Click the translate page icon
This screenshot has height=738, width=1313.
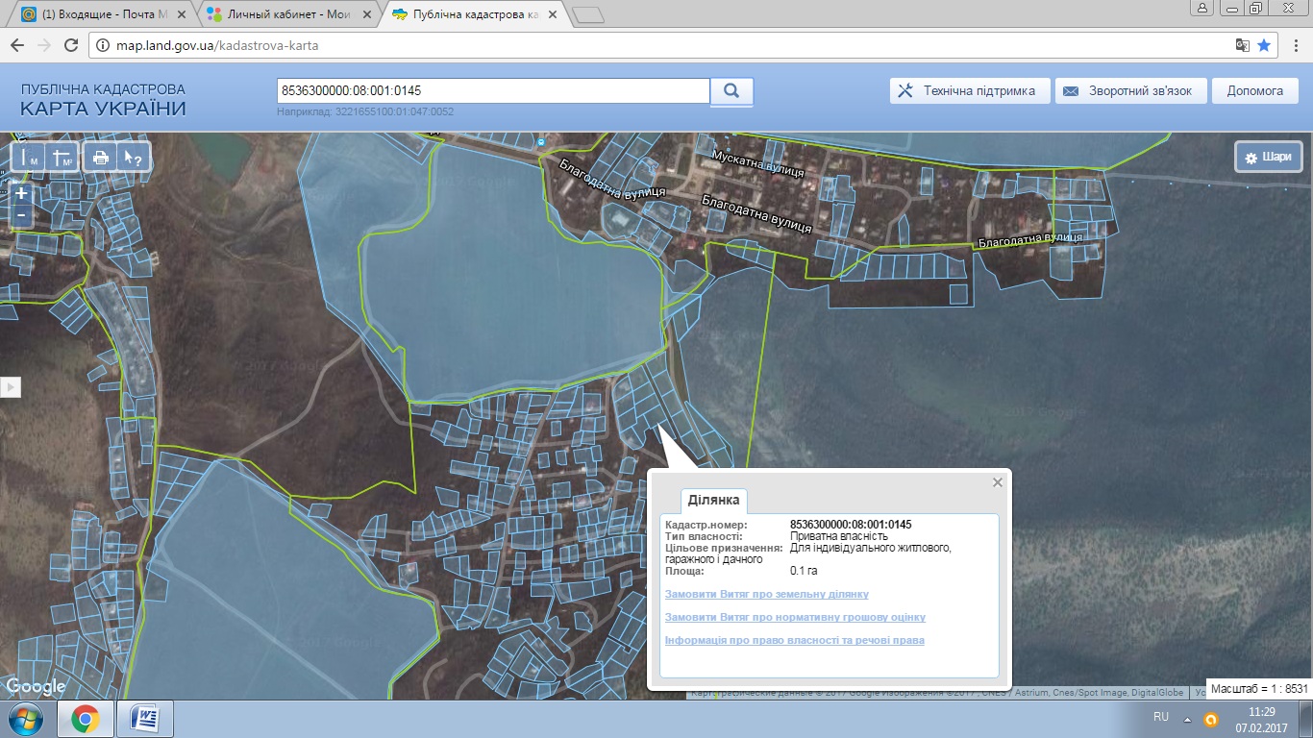pyautogui.click(x=1242, y=45)
